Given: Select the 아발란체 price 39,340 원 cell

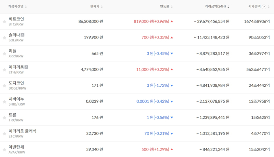Looking at the screenshot, I should [95, 149].
